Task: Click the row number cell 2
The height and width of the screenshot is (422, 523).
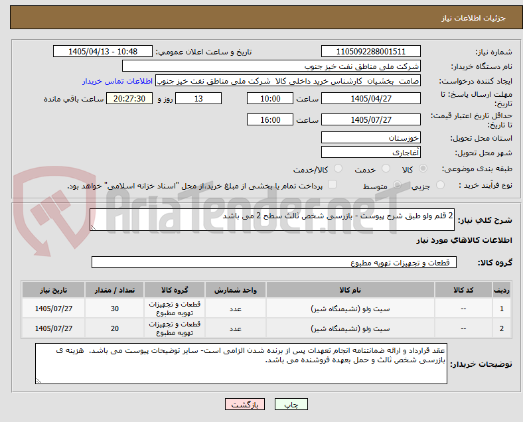Action: [x=502, y=328]
